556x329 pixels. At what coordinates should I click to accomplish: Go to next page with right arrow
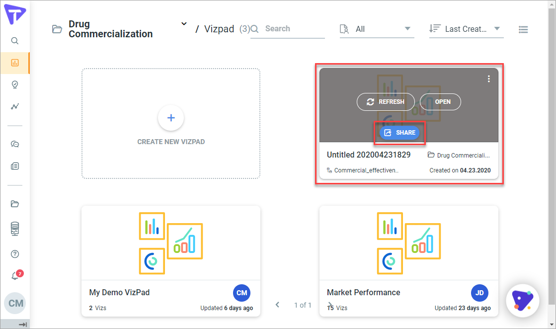coord(330,305)
